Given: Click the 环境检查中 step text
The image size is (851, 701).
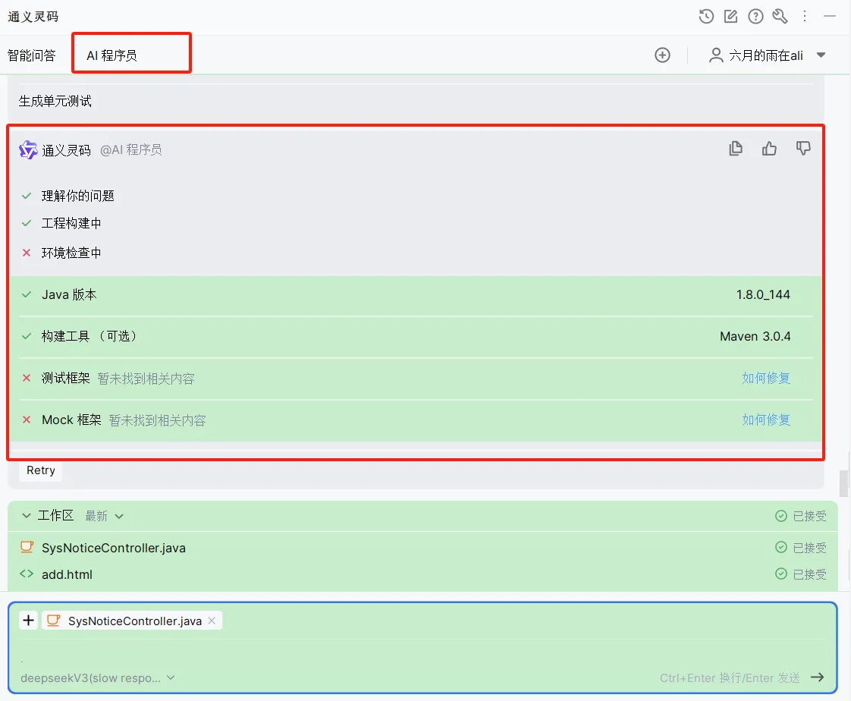Looking at the screenshot, I should point(71,253).
